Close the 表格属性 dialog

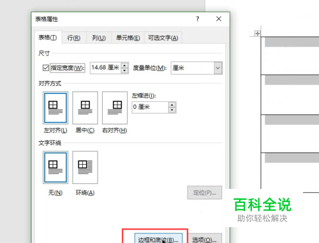[219, 19]
